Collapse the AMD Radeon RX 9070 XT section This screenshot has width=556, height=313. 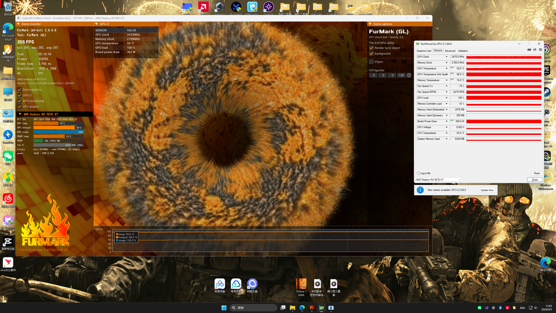click(20, 114)
